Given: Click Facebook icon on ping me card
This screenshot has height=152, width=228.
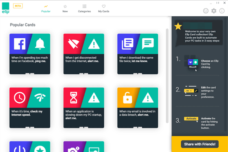Looking at the screenshot, I should coord(20,44).
